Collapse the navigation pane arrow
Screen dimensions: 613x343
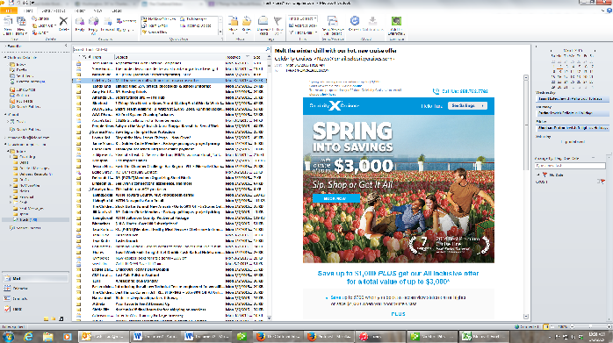click(66, 46)
